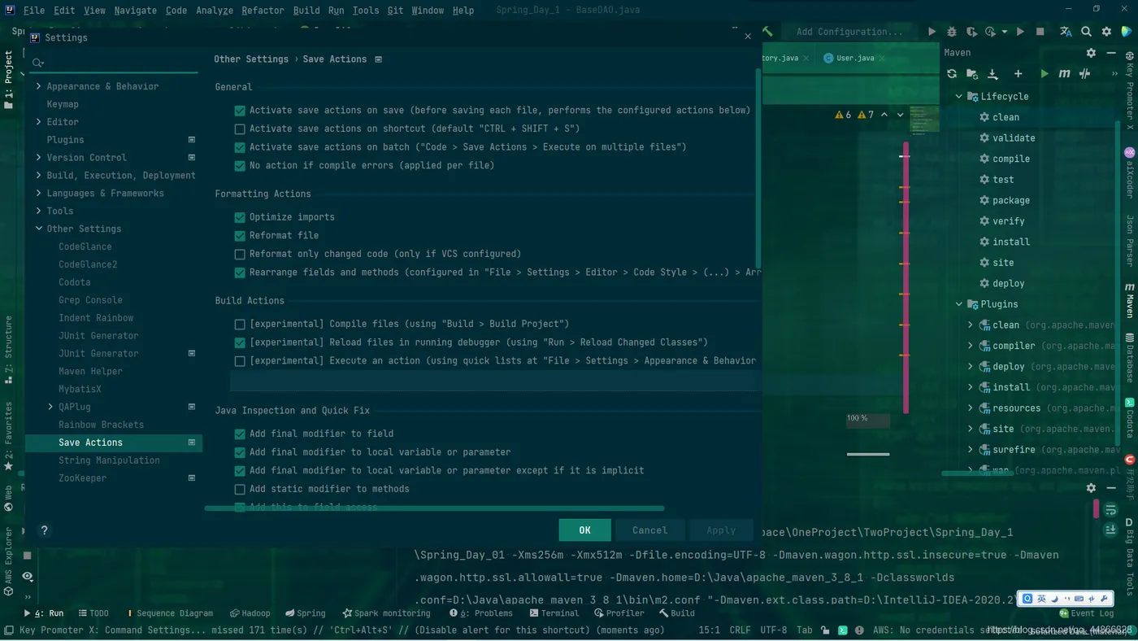Expand Appearance & Behavior settings node
This screenshot has height=641, width=1138.
38,86
